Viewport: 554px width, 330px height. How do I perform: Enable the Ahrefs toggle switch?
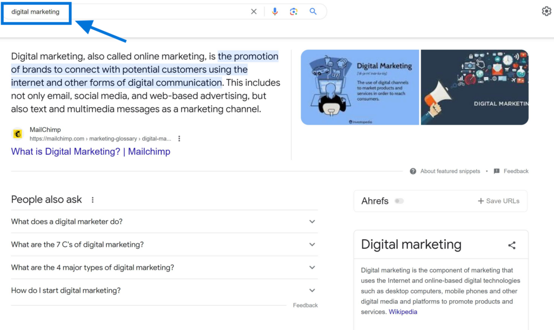pos(398,201)
